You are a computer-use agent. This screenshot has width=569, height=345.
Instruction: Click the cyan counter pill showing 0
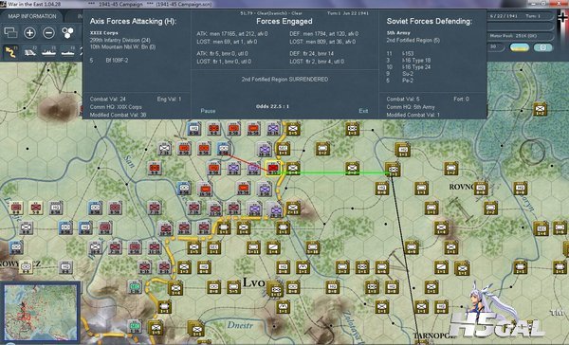542,47
